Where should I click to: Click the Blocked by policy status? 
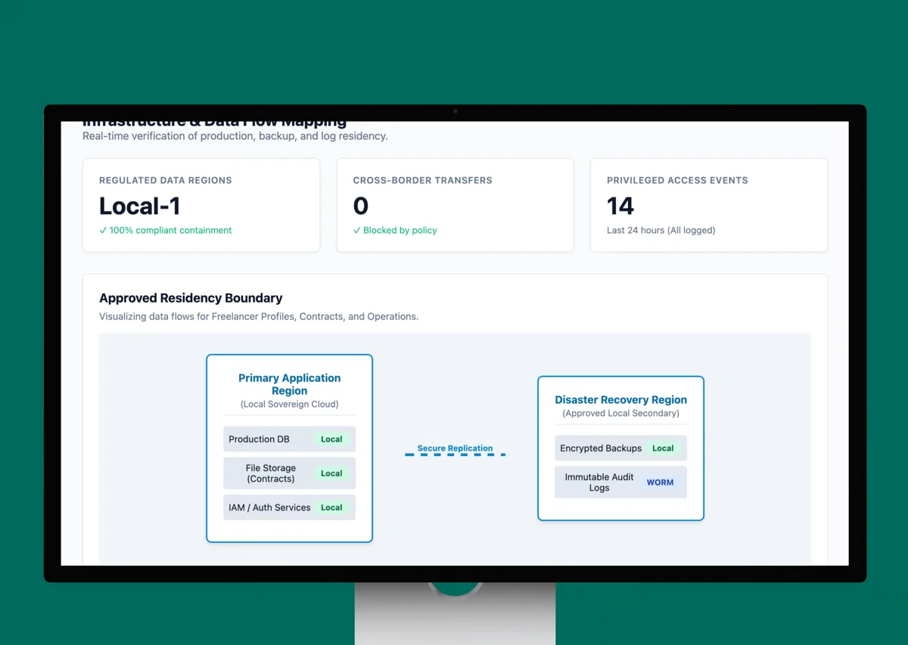point(395,230)
